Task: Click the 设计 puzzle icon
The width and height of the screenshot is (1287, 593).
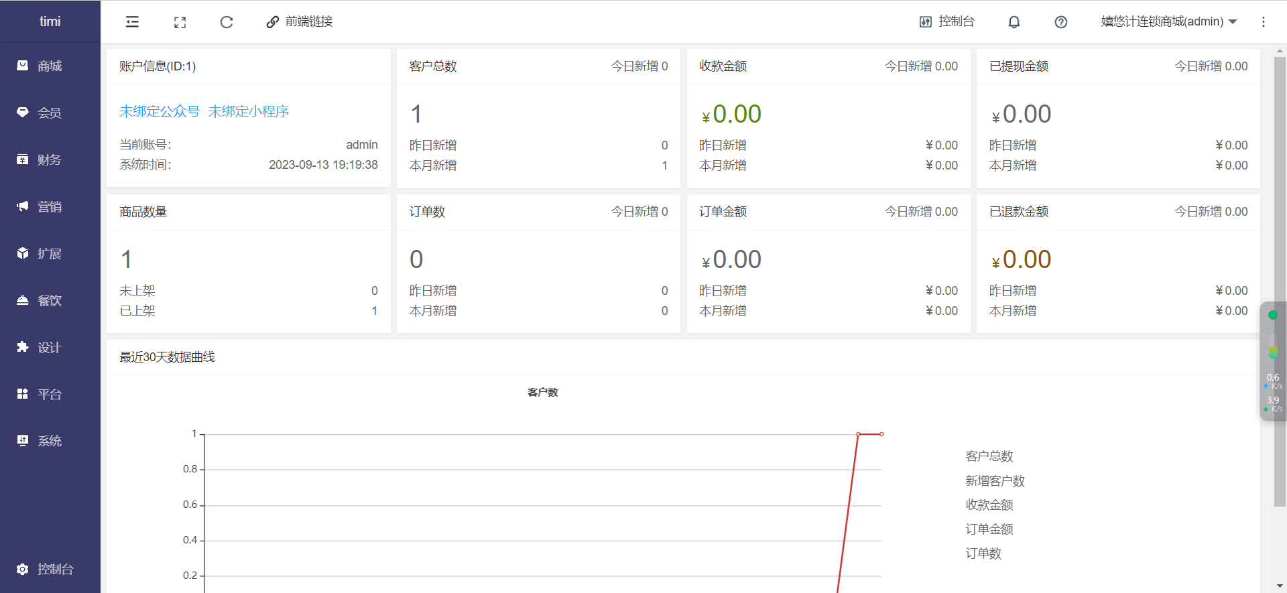Action: 23,347
